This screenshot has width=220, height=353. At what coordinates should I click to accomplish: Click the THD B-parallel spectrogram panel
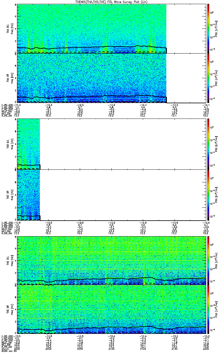[111, 195]
